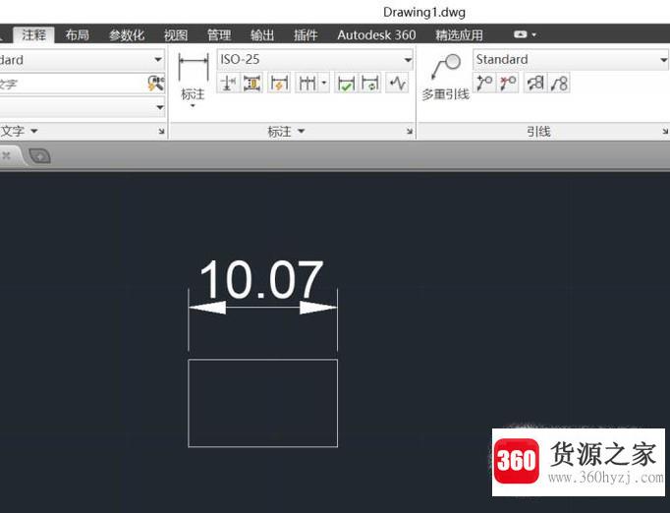Open the 文字 panel dialog launcher arrow
The width and height of the screenshot is (670, 513).
(x=161, y=132)
